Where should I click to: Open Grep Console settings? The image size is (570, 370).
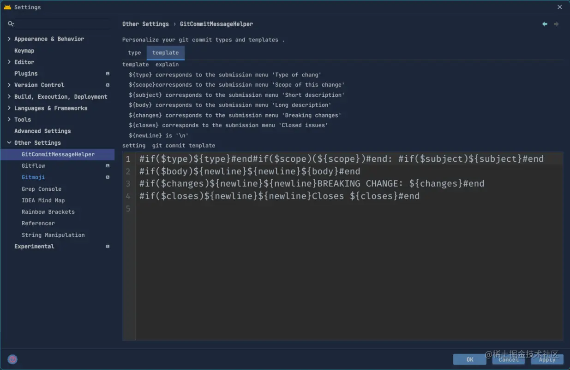(x=42, y=189)
